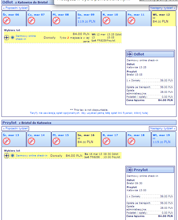
Task: Click 'Bristol 15:05' in Odlot summary
Action: (x=134, y=75)
